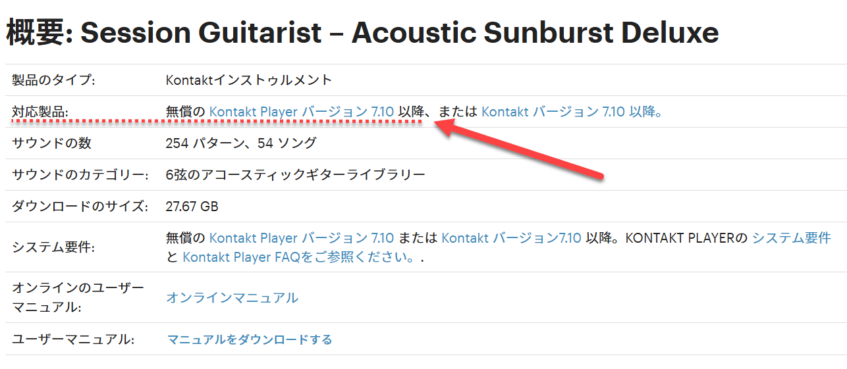Click the 27.67 GB size value
847x369 pixels.
point(192,207)
